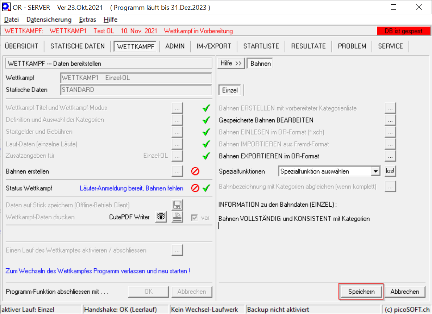Click the printer icon for Wettkampf-Daten drucken
The width and height of the screenshot is (432, 314).
pyautogui.click(x=177, y=217)
